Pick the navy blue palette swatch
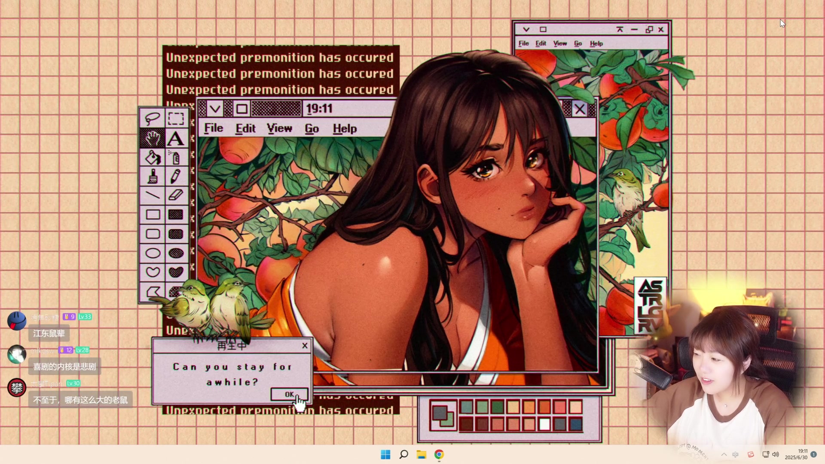The image size is (825, 464). click(x=576, y=424)
